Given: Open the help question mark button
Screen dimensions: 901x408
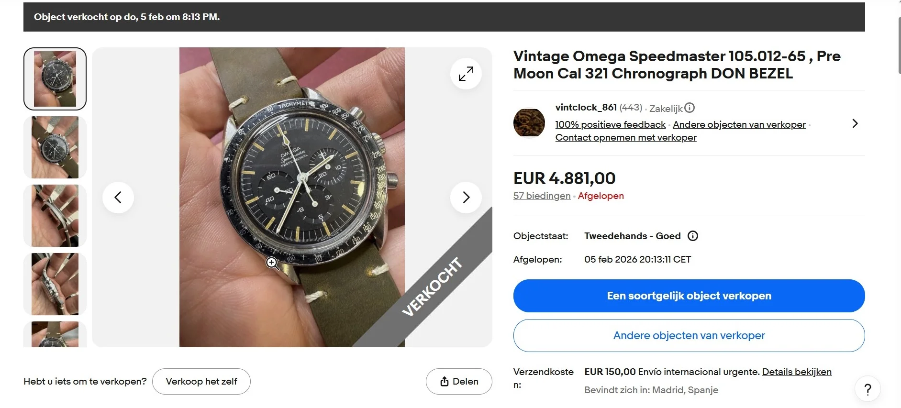Looking at the screenshot, I should (868, 389).
